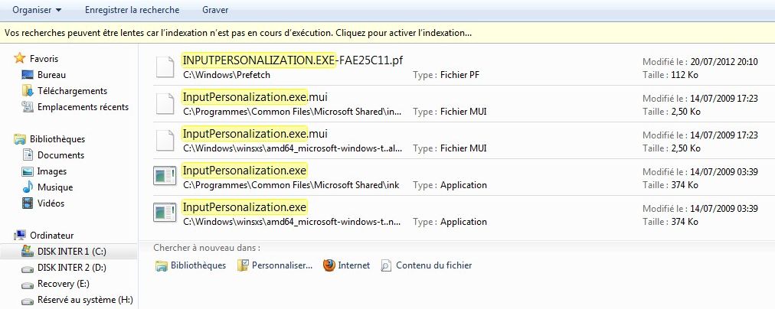Click the indexing warning bar to activate indexation
Image resolution: width=775 pixels, height=309 pixels.
coord(387,33)
